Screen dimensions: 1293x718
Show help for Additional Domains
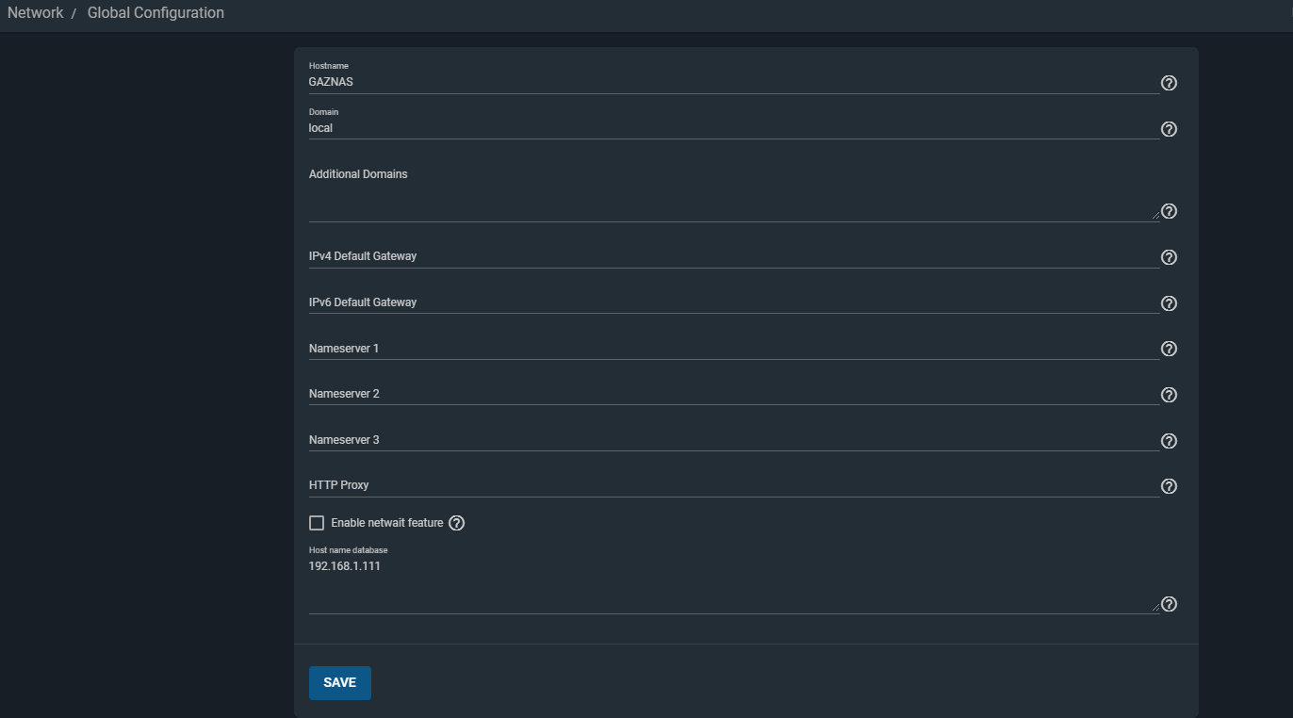(1169, 211)
